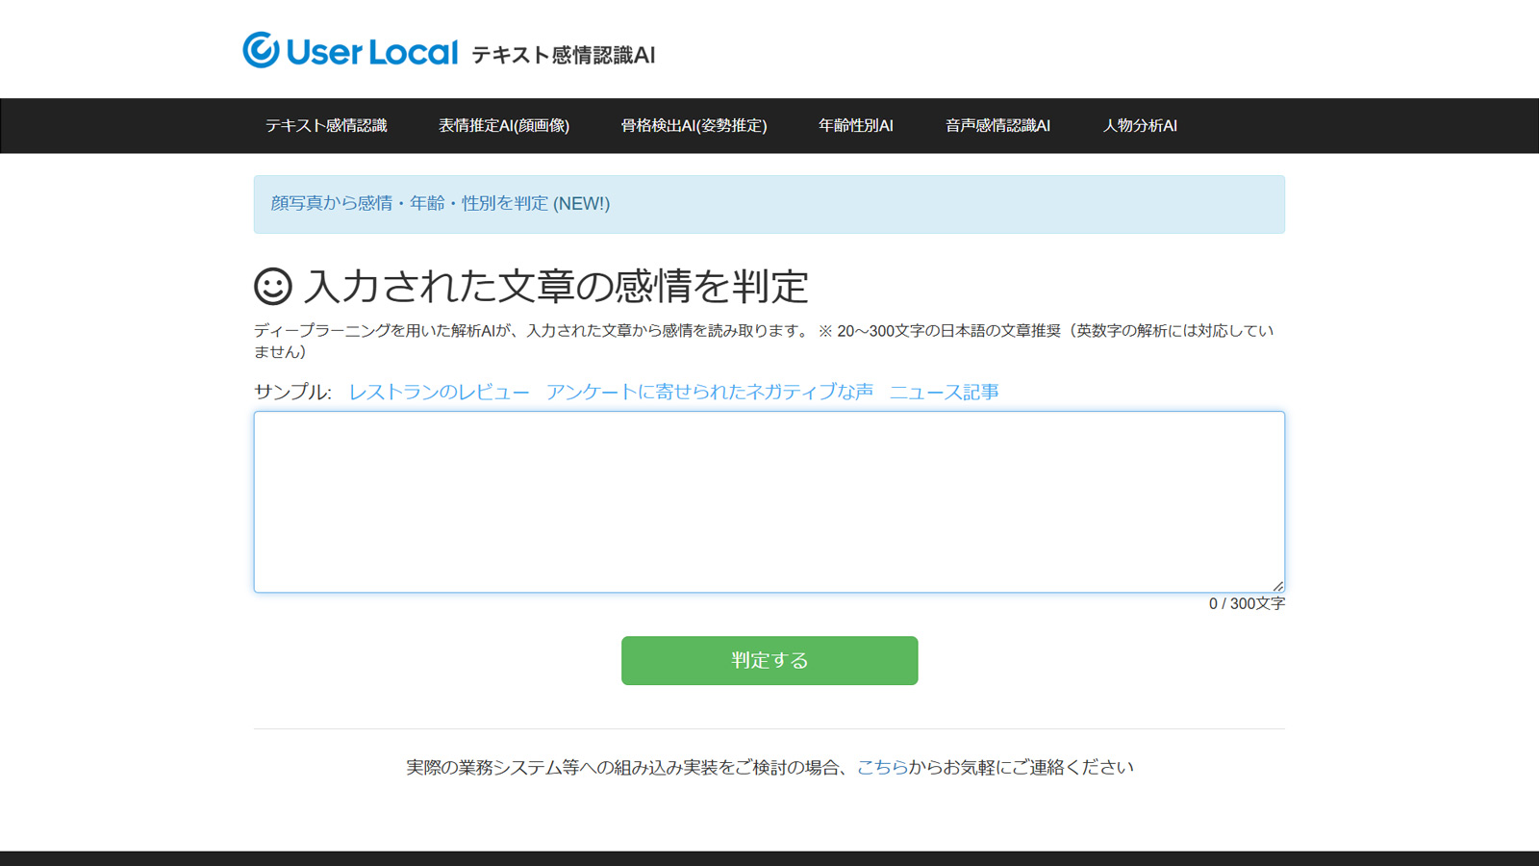1539x866 pixels.
Task: Click the 入力された文章の感情を判定 heading
Action: (x=556, y=287)
